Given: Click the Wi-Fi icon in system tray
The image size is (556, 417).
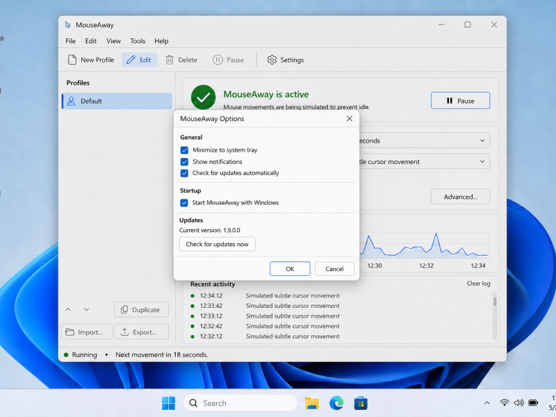Looking at the screenshot, I should (x=504, y=403).
